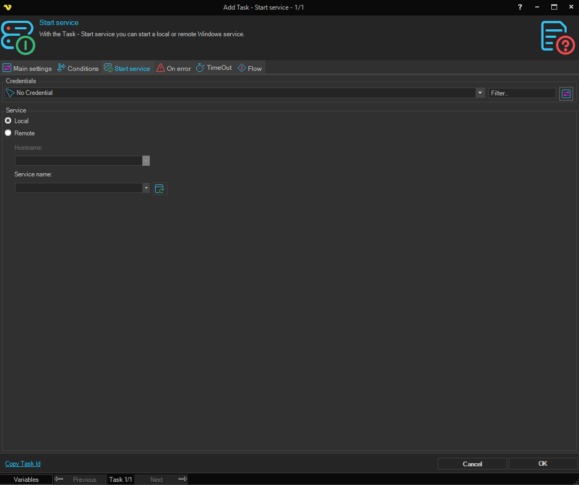Viewport: 579px width, 485px height.
Task: Expand the No Credential dropdown
Action: click(479, 93)
